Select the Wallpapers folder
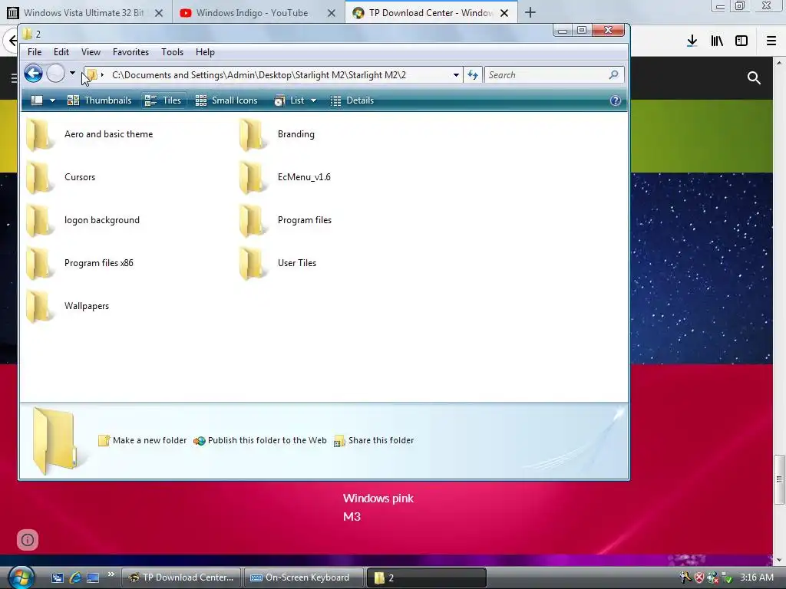 [68, 307]
